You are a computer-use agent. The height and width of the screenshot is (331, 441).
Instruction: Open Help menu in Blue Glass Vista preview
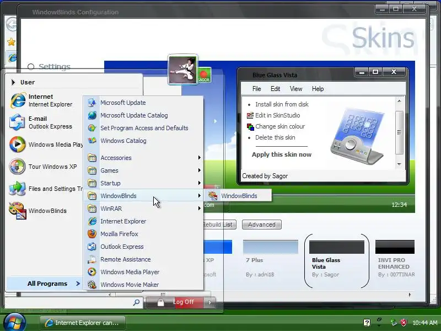tap(318, 89)
